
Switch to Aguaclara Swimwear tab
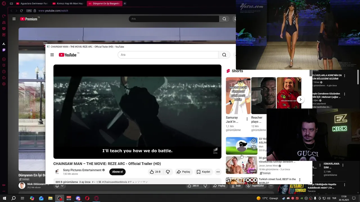(x=32, y=4)
